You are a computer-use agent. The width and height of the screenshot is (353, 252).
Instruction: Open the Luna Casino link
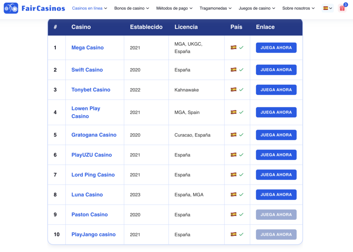87,195
